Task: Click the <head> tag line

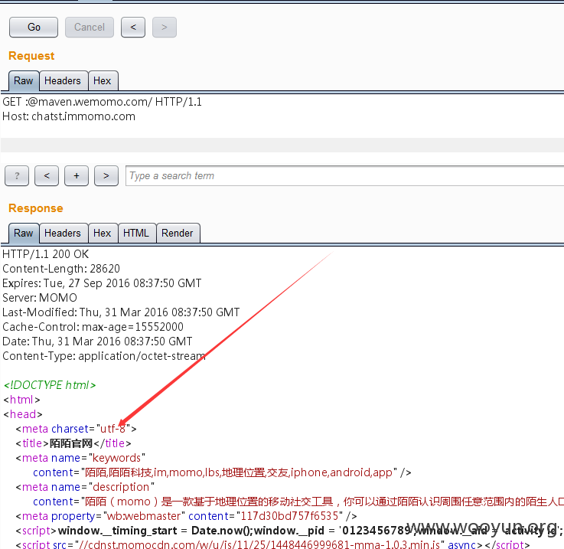Action: 23,414
